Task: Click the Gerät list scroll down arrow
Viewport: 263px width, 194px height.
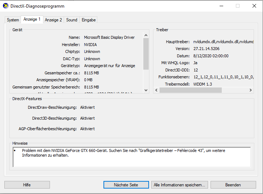Action: (146, 90)
